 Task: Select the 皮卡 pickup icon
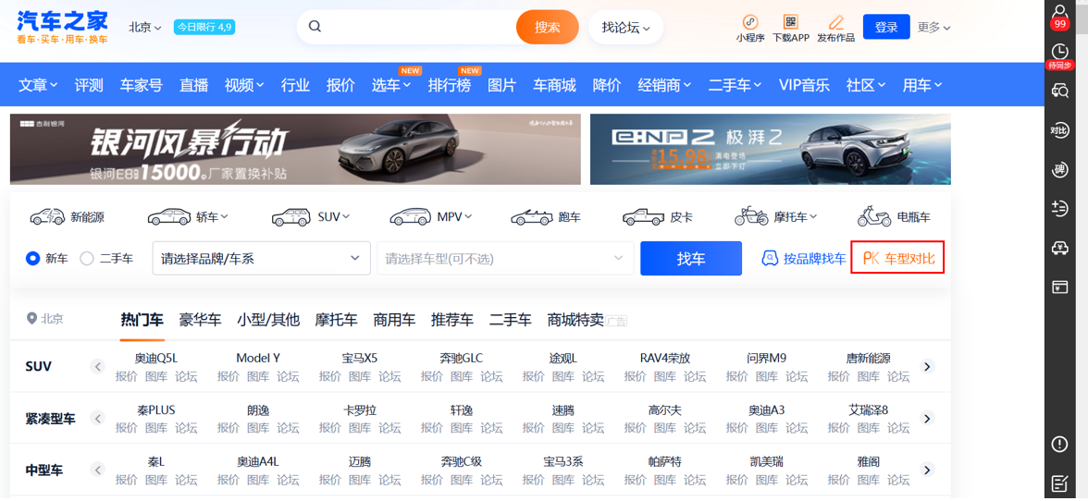[x=643, y=217]
